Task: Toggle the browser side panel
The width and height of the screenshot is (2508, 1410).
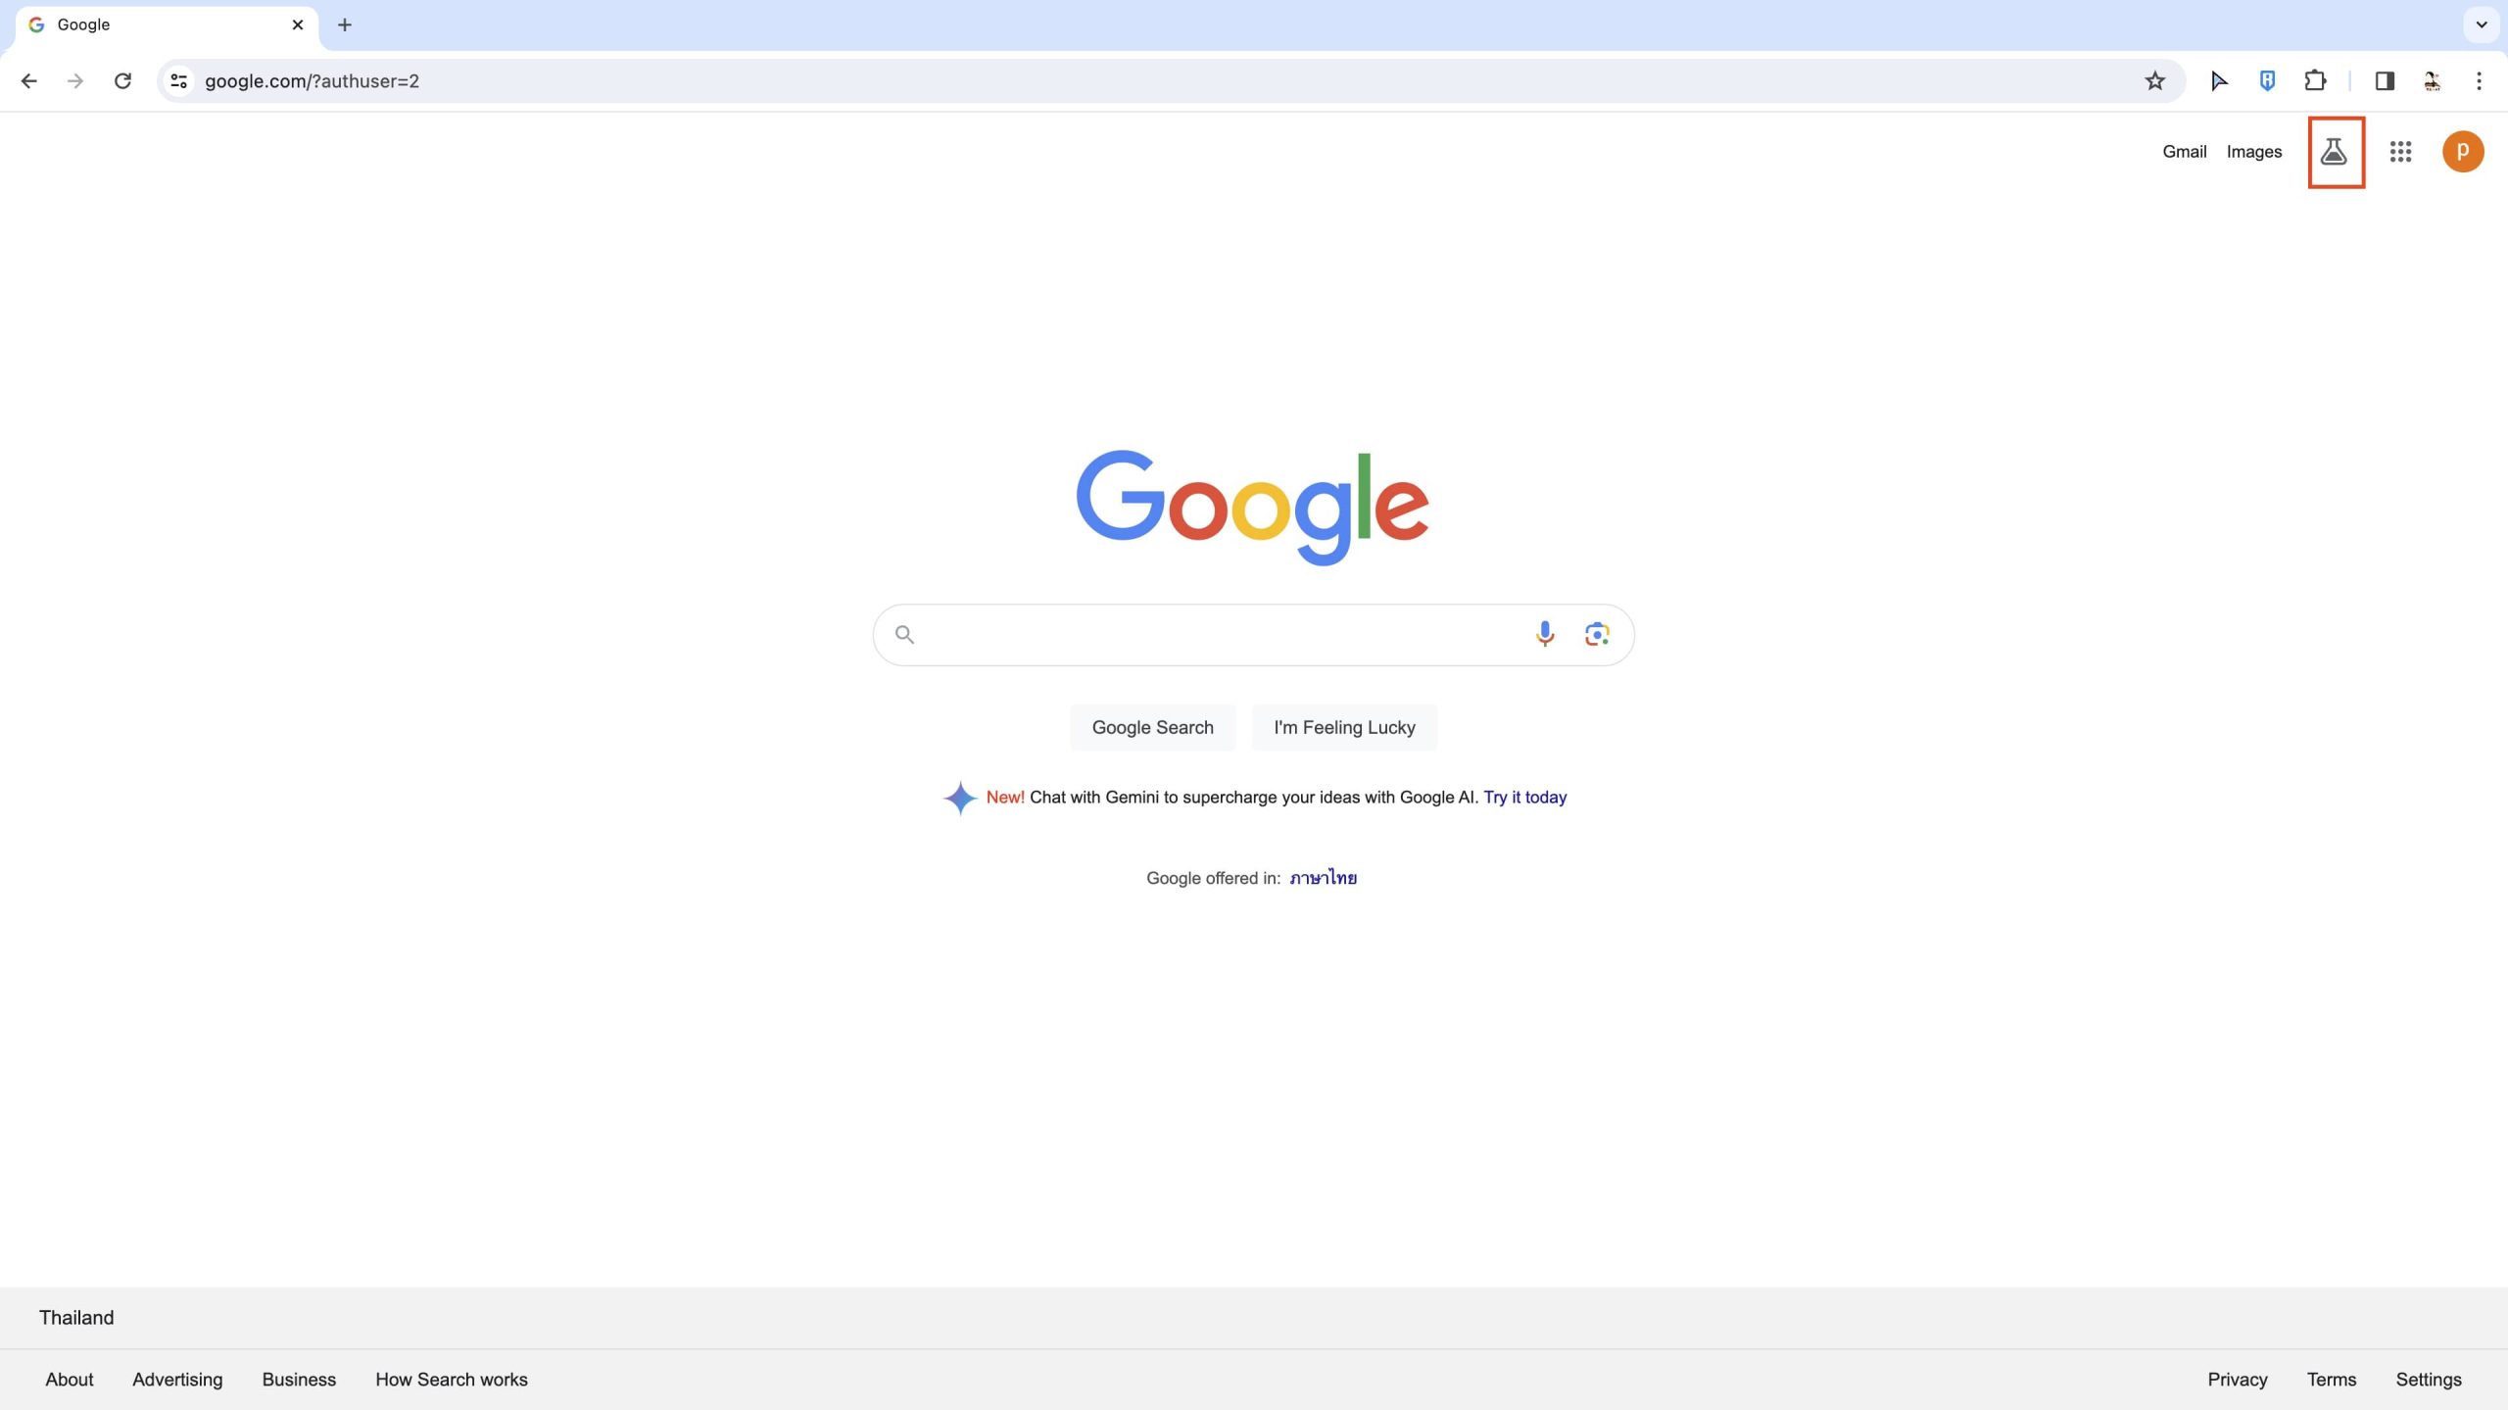Action: pos(2385,81)
